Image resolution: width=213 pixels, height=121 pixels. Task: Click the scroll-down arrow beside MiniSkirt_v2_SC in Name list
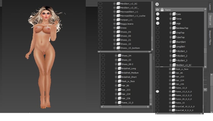(x=205, y=67)
